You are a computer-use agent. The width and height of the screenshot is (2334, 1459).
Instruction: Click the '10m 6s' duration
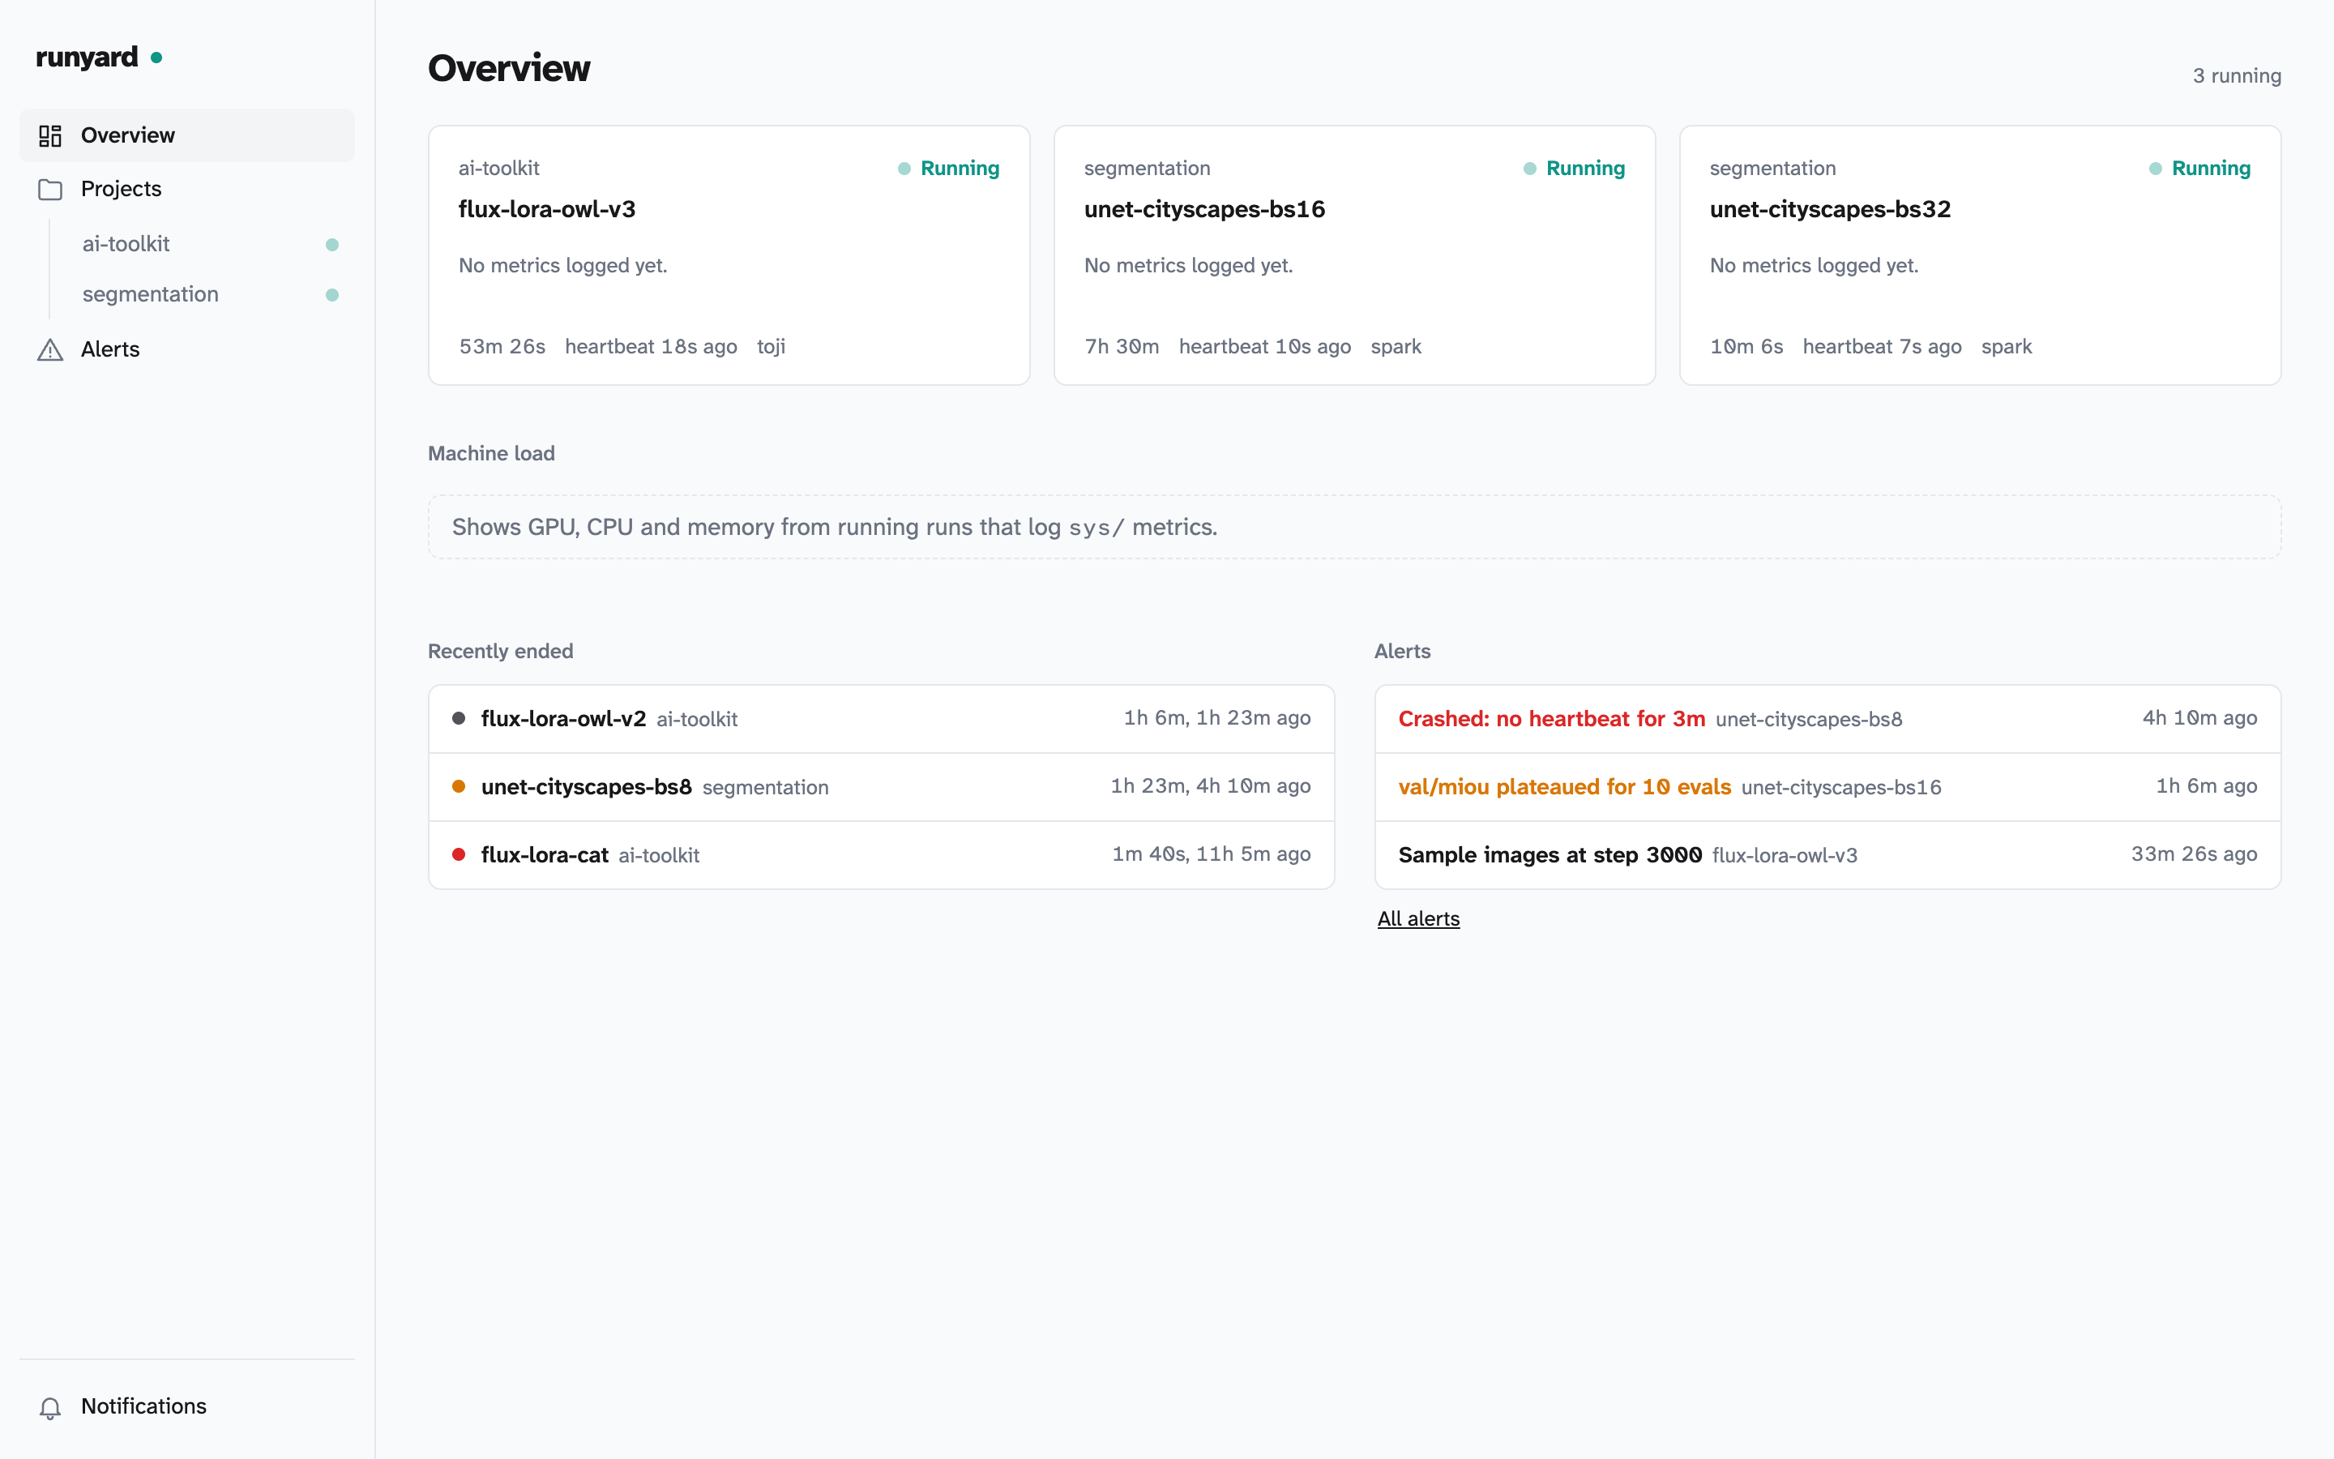point(1746,346)
